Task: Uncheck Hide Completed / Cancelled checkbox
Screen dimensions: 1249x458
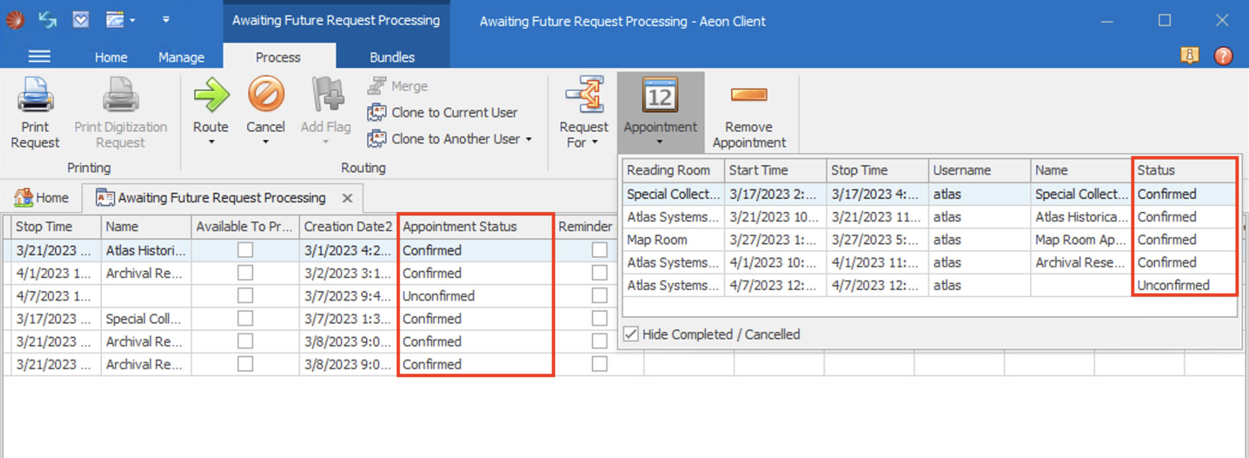Action: click(x=631, y=334)
